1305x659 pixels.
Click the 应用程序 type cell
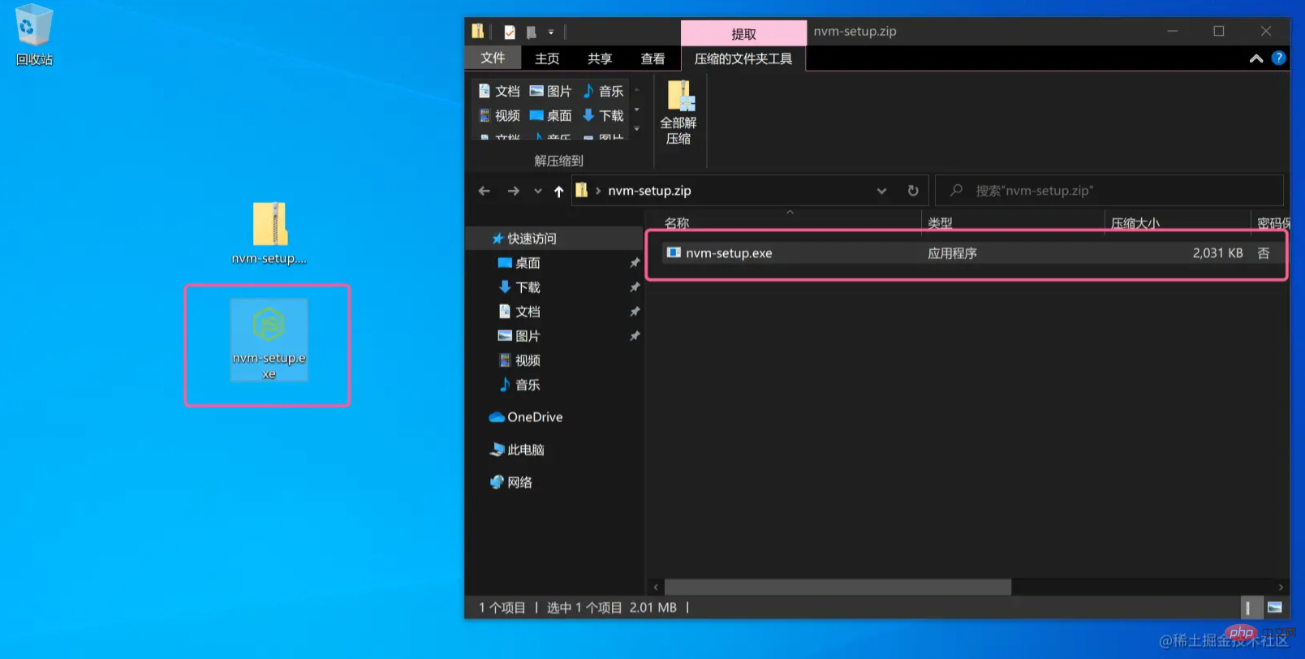coord(952,253)
